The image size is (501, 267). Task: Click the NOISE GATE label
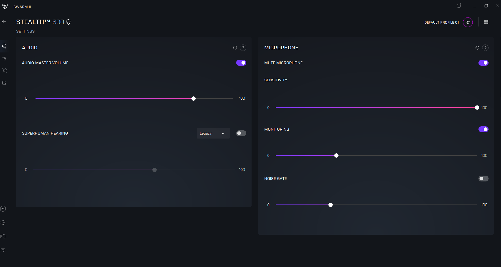pos(276,179)
